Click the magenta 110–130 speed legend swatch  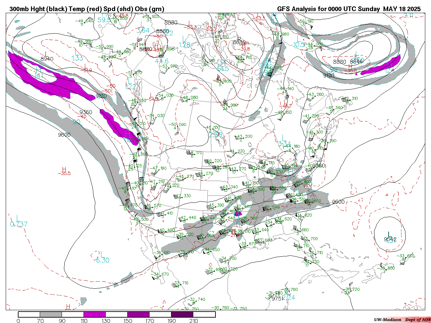[x=95, y=314]
